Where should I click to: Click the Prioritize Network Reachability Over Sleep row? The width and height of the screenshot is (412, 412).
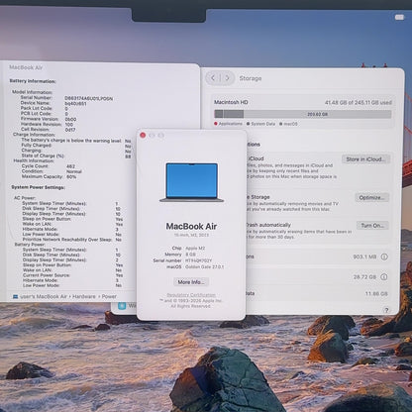[72, 240]
